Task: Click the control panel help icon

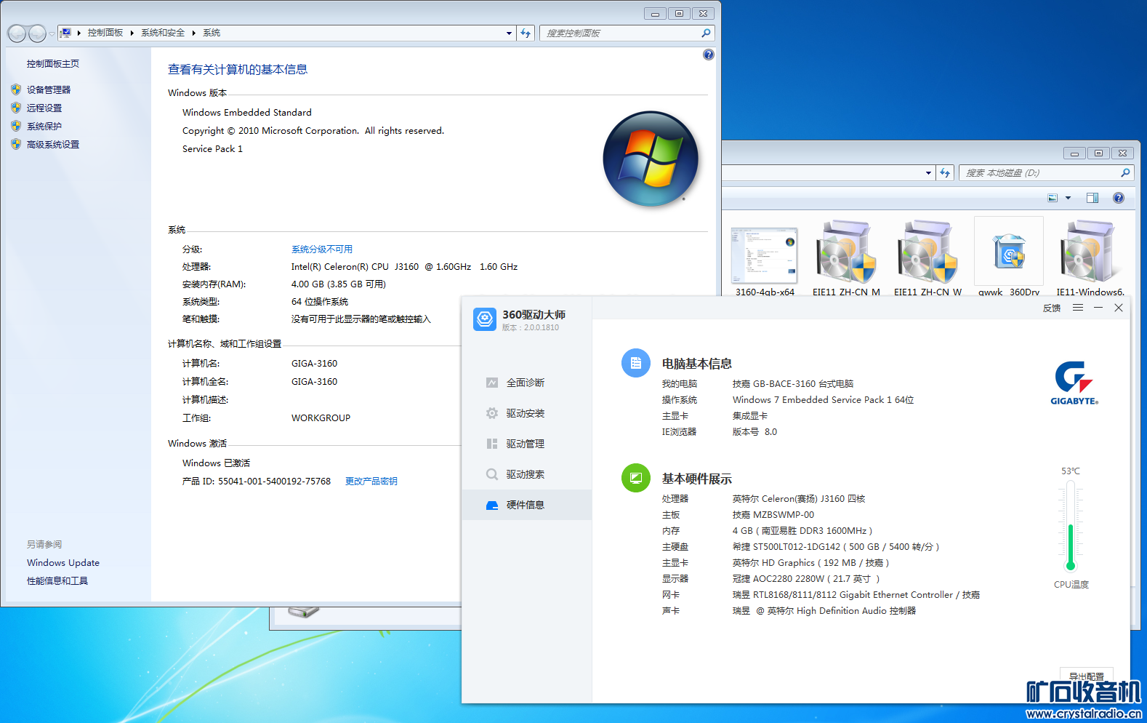Action: click(708, 55)
